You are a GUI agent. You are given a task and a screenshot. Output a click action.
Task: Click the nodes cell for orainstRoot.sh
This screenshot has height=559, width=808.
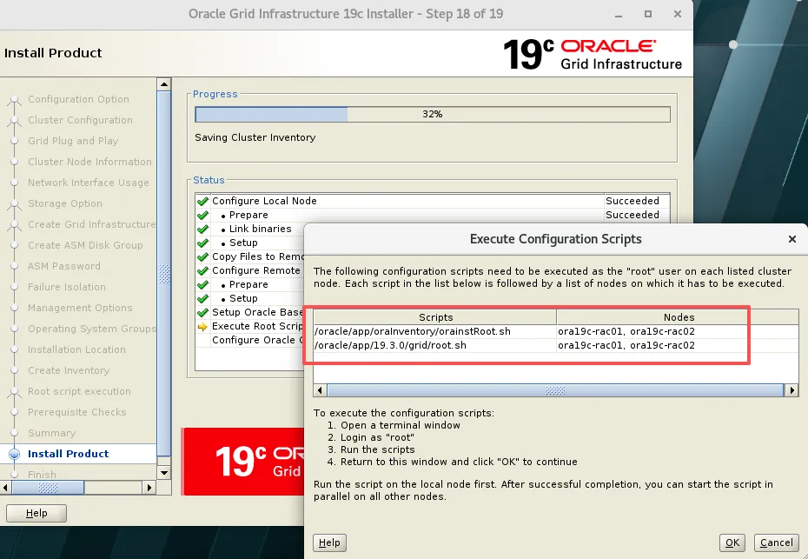click(x=678, y=331)
